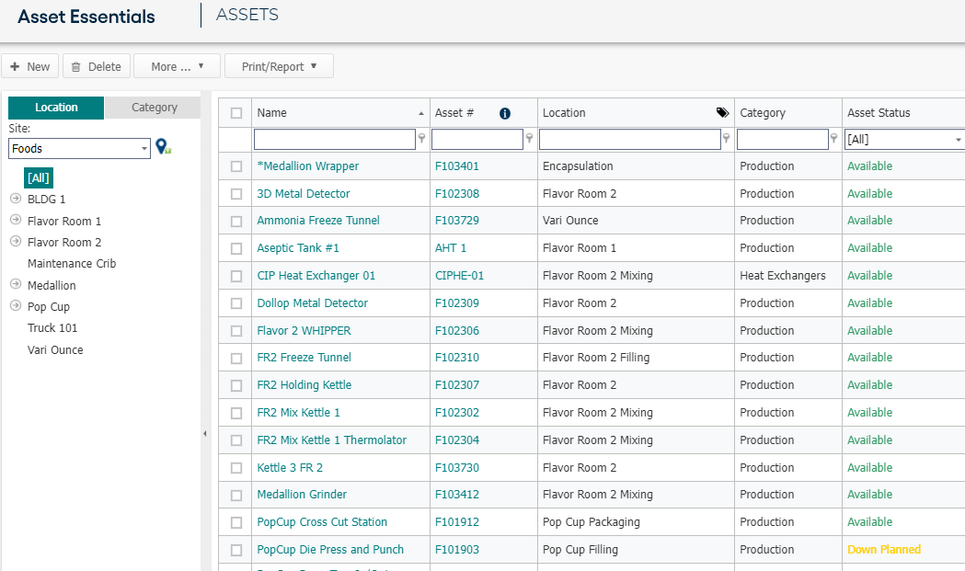Click the Name column filter input
This screenshot has height=571, width=965.
coord(335,139)
